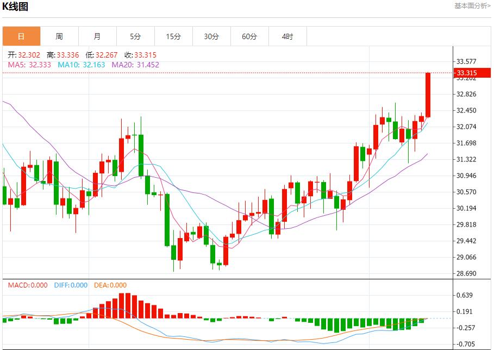This screenshot has width=494, height=350.
Task: Switch to the 周 weekly tab
Action: 59,36
